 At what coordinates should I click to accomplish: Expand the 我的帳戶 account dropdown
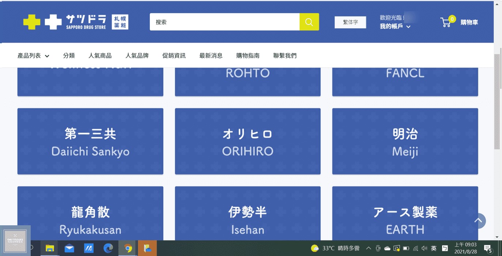[395, 26]
